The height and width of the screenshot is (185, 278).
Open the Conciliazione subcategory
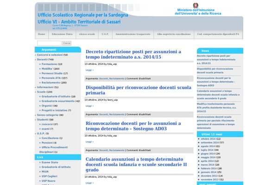50,138
